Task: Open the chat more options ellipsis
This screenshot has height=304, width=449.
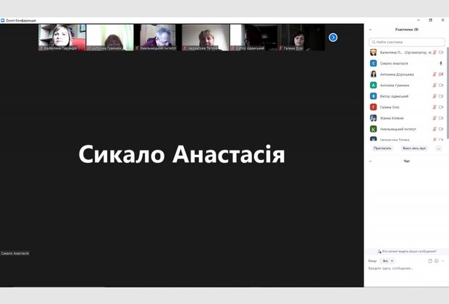Action: click(442, 261)
